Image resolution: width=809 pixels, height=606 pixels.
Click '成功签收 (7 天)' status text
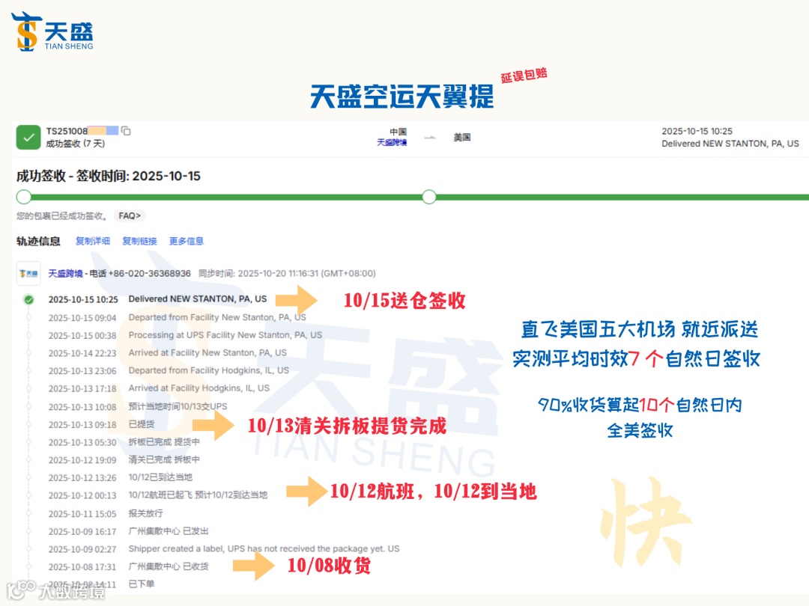(x=76, y=143)
